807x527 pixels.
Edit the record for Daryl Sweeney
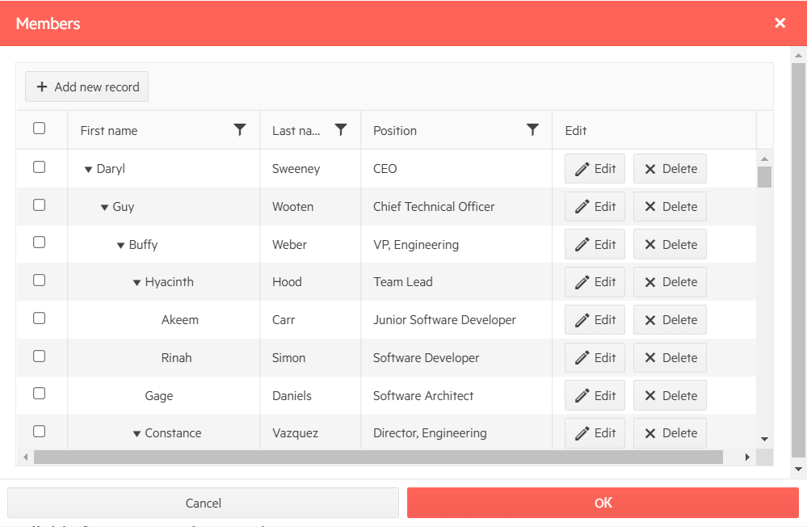[x=595, y=168]
